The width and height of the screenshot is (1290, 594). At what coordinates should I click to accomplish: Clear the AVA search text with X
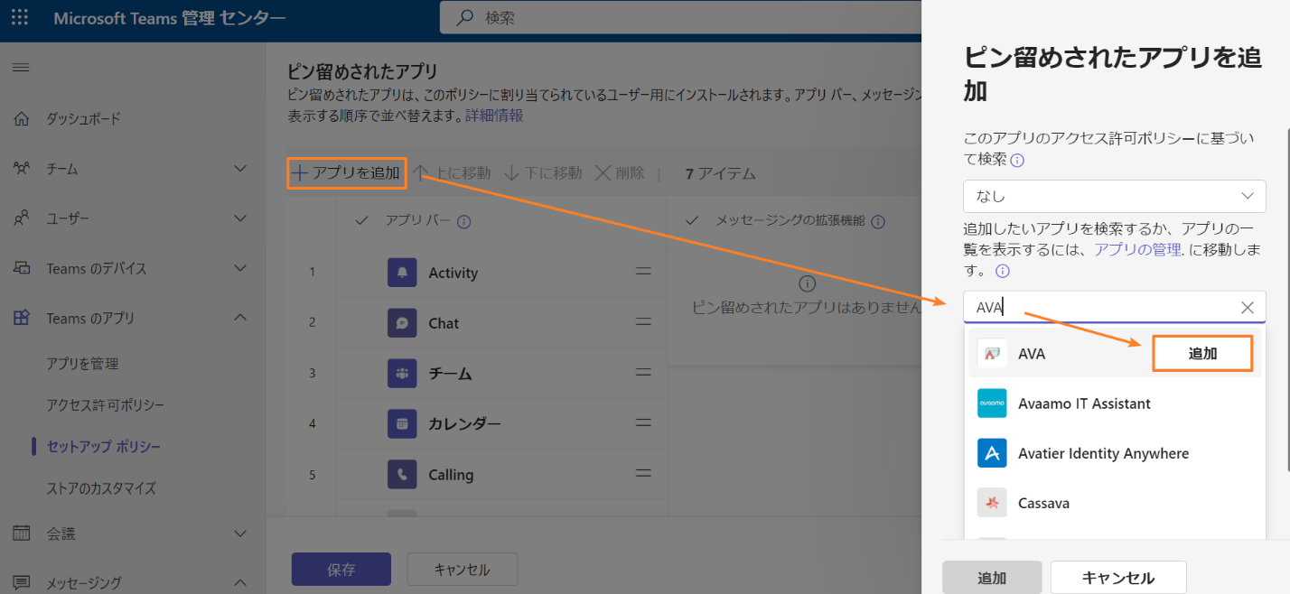point(1248,308)
